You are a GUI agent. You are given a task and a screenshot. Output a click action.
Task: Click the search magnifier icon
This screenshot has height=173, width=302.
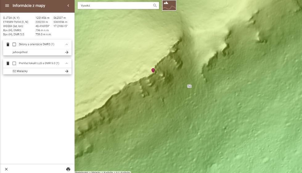(155, 5)
